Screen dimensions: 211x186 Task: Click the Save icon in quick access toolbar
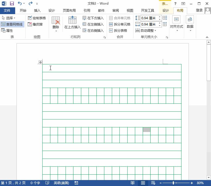point(12,4)
